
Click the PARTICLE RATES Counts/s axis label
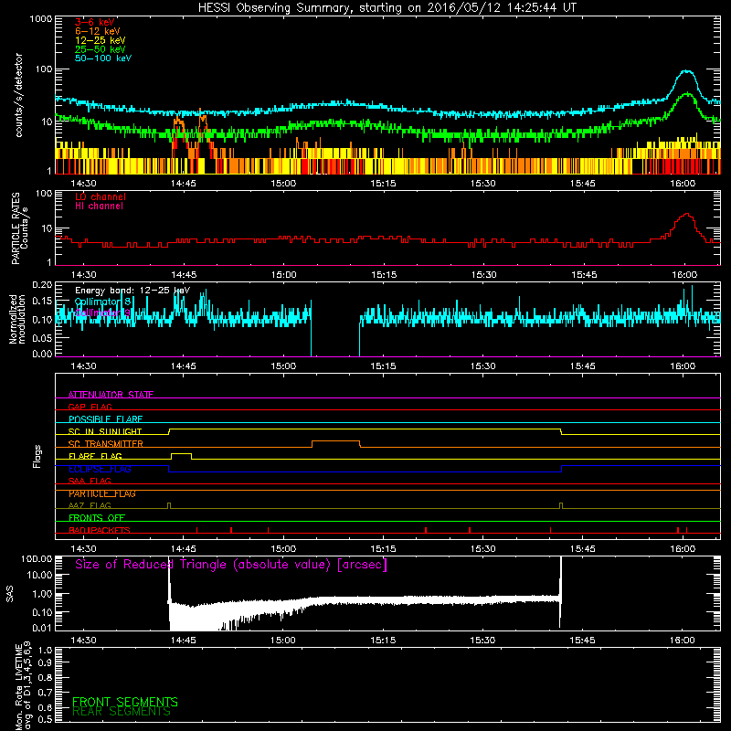click(x=19, y=228)
